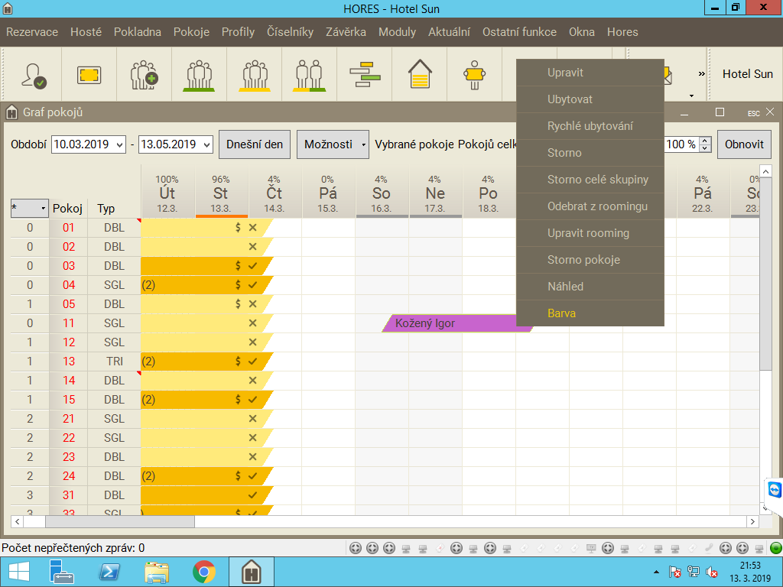Viewport: 783px width, 587px height.
Task: Click the Dnešní den button
Action: 255,144
